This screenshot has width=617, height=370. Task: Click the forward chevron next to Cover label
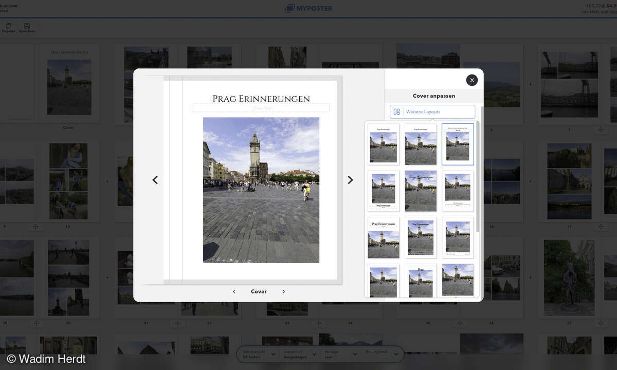click(x=283, y=291)
